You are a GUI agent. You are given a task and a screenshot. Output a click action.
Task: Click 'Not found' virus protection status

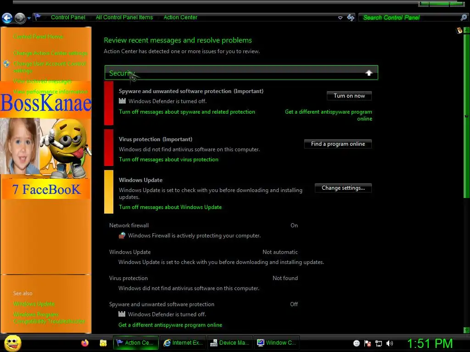[285, 278]
